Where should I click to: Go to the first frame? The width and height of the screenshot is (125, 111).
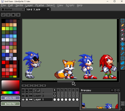click(x=24, y=86)
